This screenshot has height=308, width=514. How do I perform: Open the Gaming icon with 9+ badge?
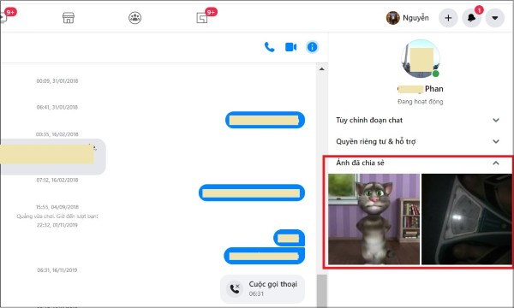click(202, 18)
